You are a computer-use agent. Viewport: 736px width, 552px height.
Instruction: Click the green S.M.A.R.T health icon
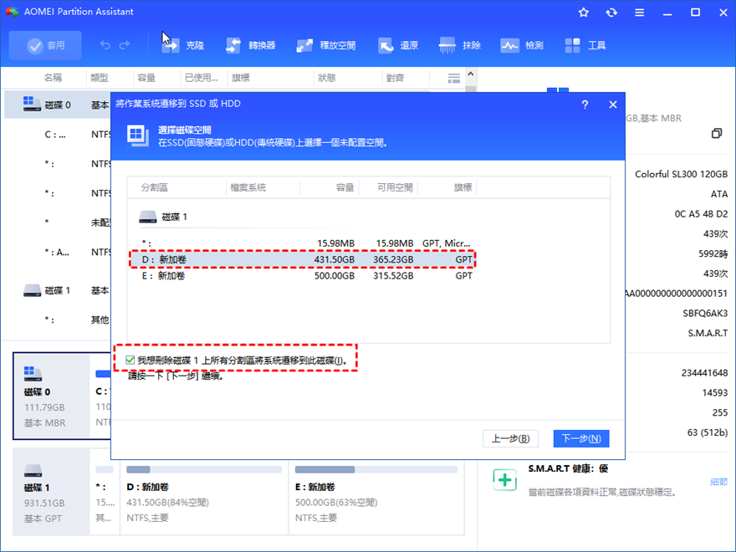[x=504, y=480]
